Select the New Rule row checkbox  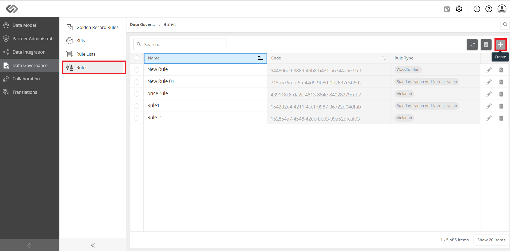point(137,70)
